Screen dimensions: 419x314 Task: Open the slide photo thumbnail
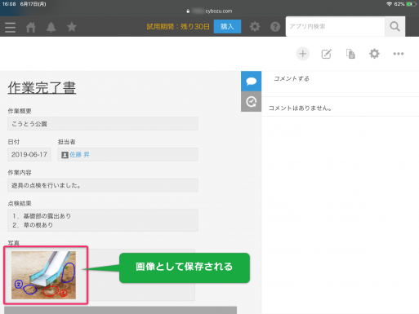[43, 275]
